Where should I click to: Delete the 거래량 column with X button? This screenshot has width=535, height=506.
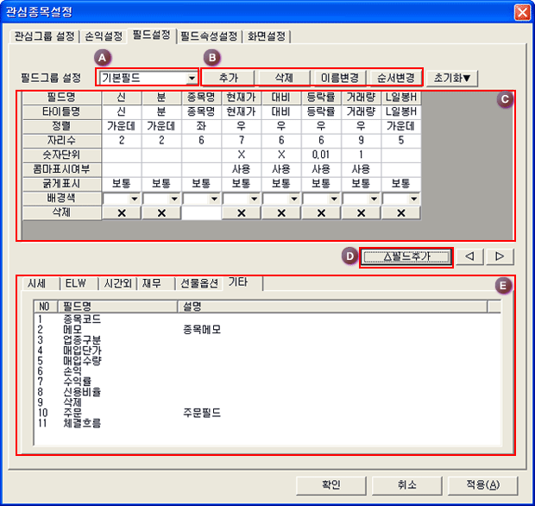pos(361,212)
